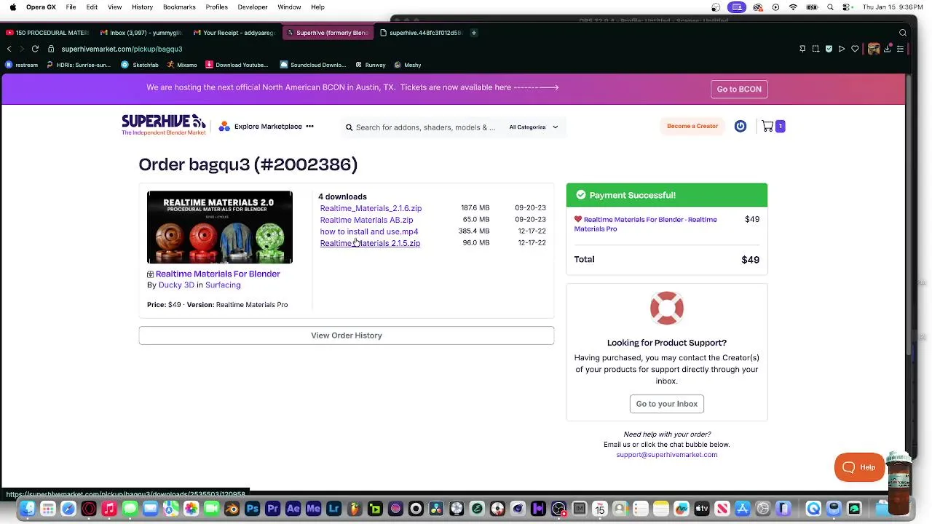Open Launchpad in the dock
This screenshot has width=932, height=524.
coord(48,509)
